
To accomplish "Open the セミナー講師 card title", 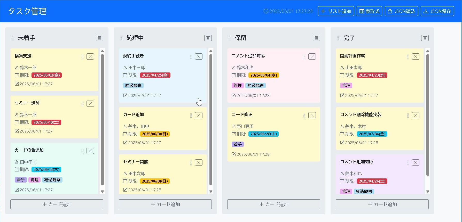I will [27, 103].
